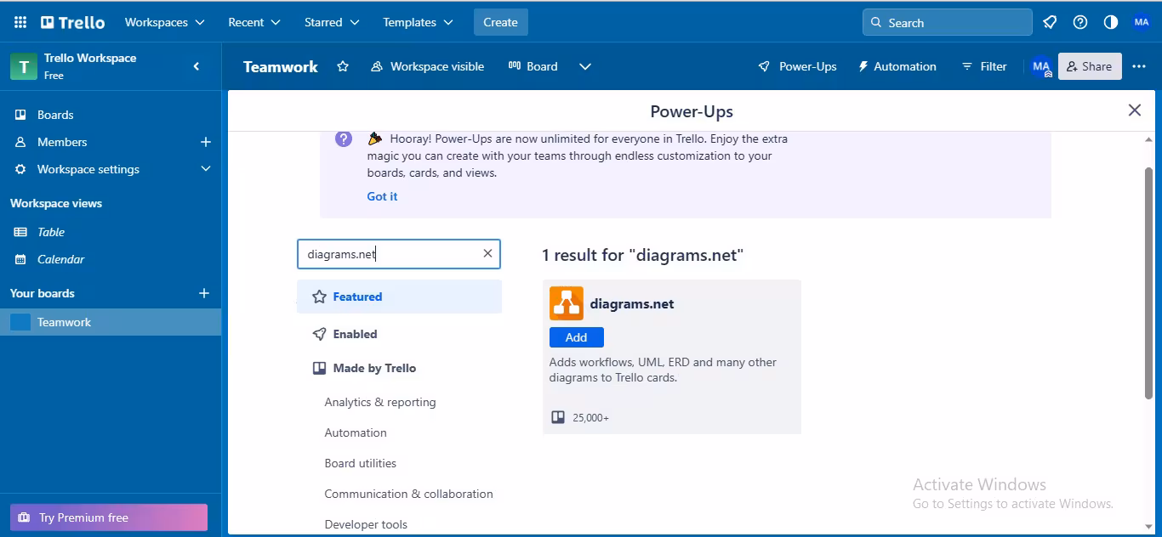Image resolution: width=1162 pixels, height=537 pixels.
Task: Star the Teamwork board
Action: click(x=343, y=66)
